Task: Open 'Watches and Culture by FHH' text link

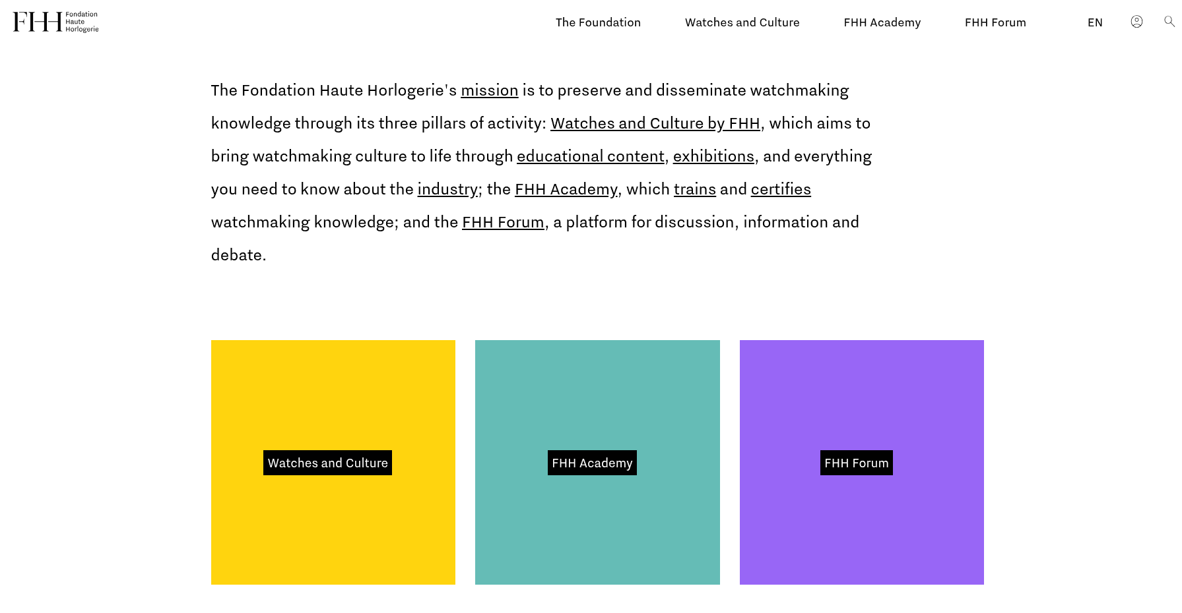Action: (655, 123)
